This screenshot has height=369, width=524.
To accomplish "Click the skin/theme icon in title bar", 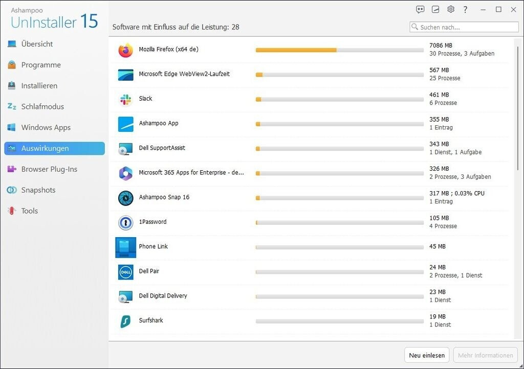I will click(435, 10).
